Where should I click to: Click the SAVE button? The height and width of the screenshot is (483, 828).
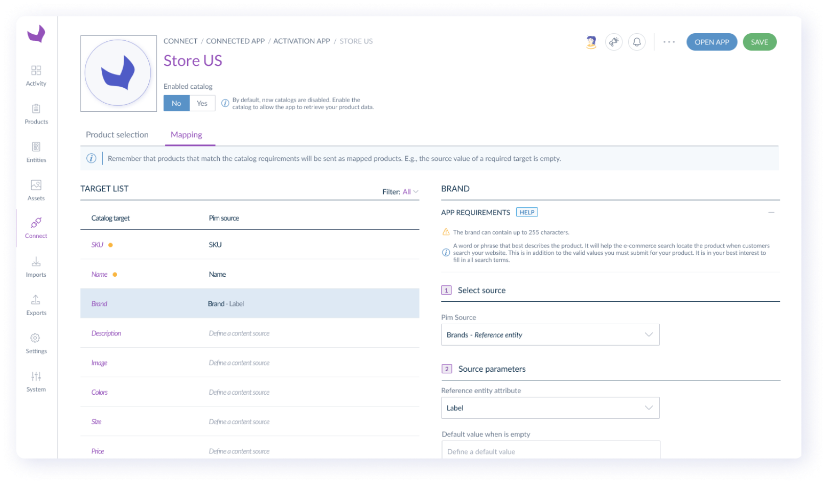pos(760,42)
